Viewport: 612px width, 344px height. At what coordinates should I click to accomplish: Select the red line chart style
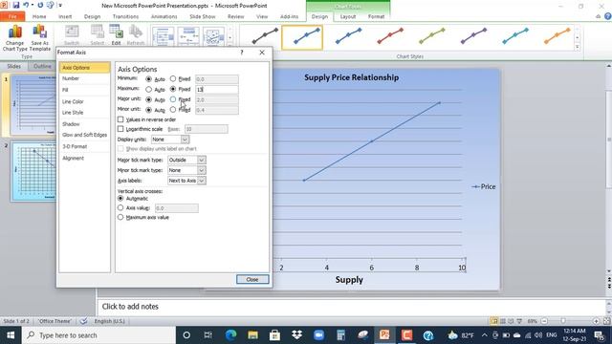(390, 36)
